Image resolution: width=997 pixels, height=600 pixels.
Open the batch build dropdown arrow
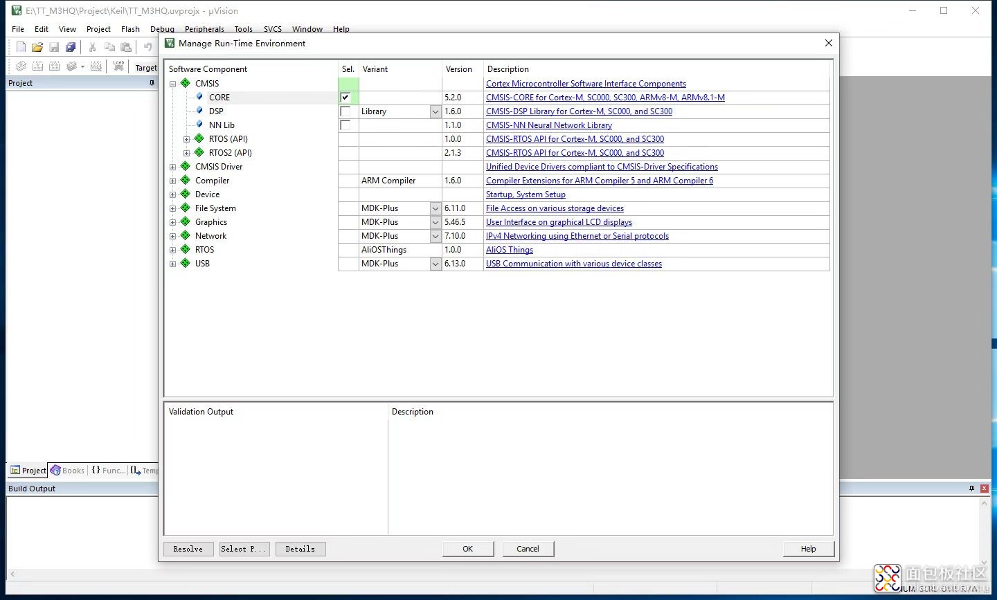pyautogui.click(x=82, y=67)
